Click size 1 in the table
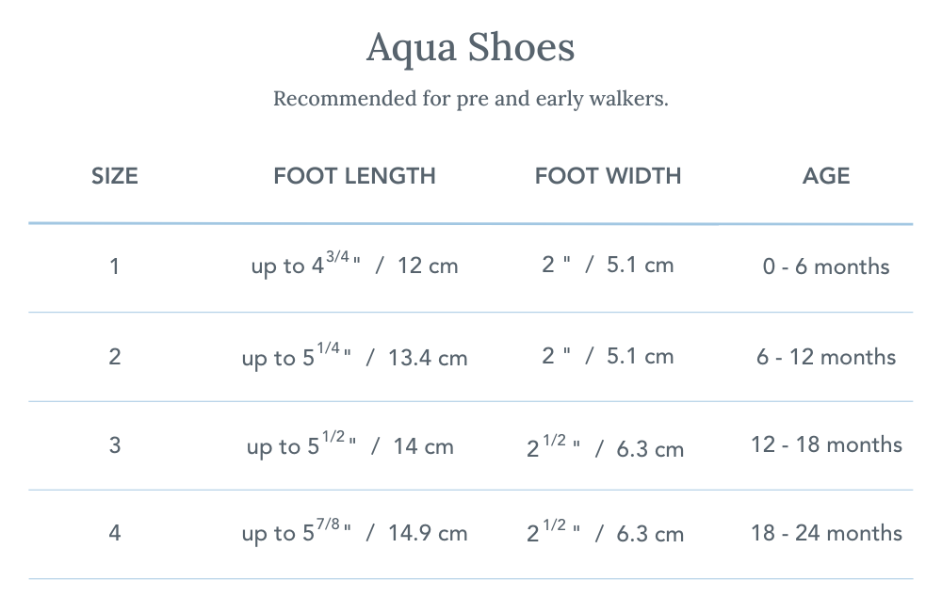Viewport: 942px width, 613px height. [x=115, y=266]
